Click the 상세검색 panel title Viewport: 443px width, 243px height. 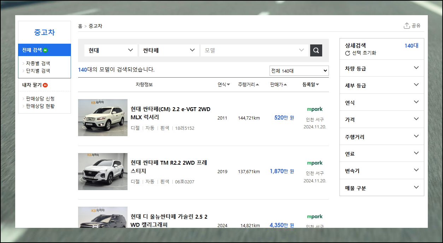click(x=355, y=45)
